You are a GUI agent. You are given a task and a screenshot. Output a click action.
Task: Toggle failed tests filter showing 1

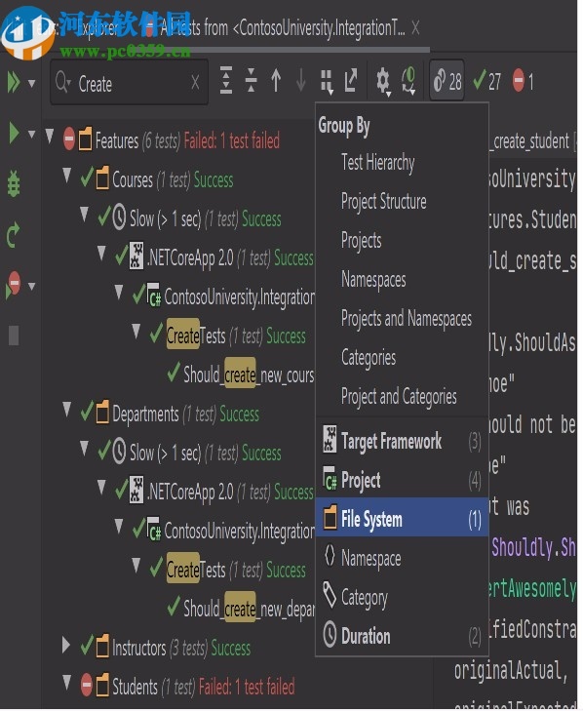pyautogui.click(x=524, y=81)
